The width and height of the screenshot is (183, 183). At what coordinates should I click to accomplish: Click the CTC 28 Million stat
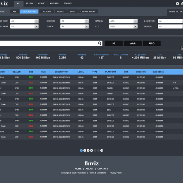click(160, 56)
